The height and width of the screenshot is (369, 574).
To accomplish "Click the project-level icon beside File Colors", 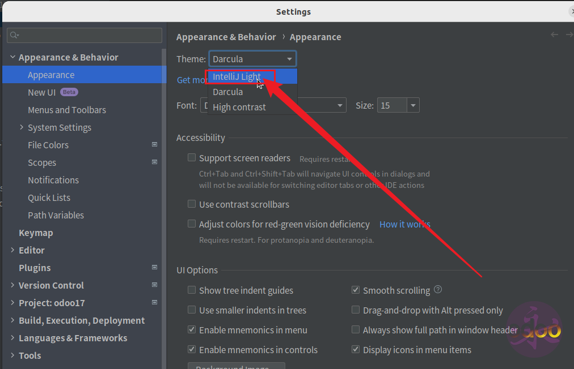I will click(154, 145).
